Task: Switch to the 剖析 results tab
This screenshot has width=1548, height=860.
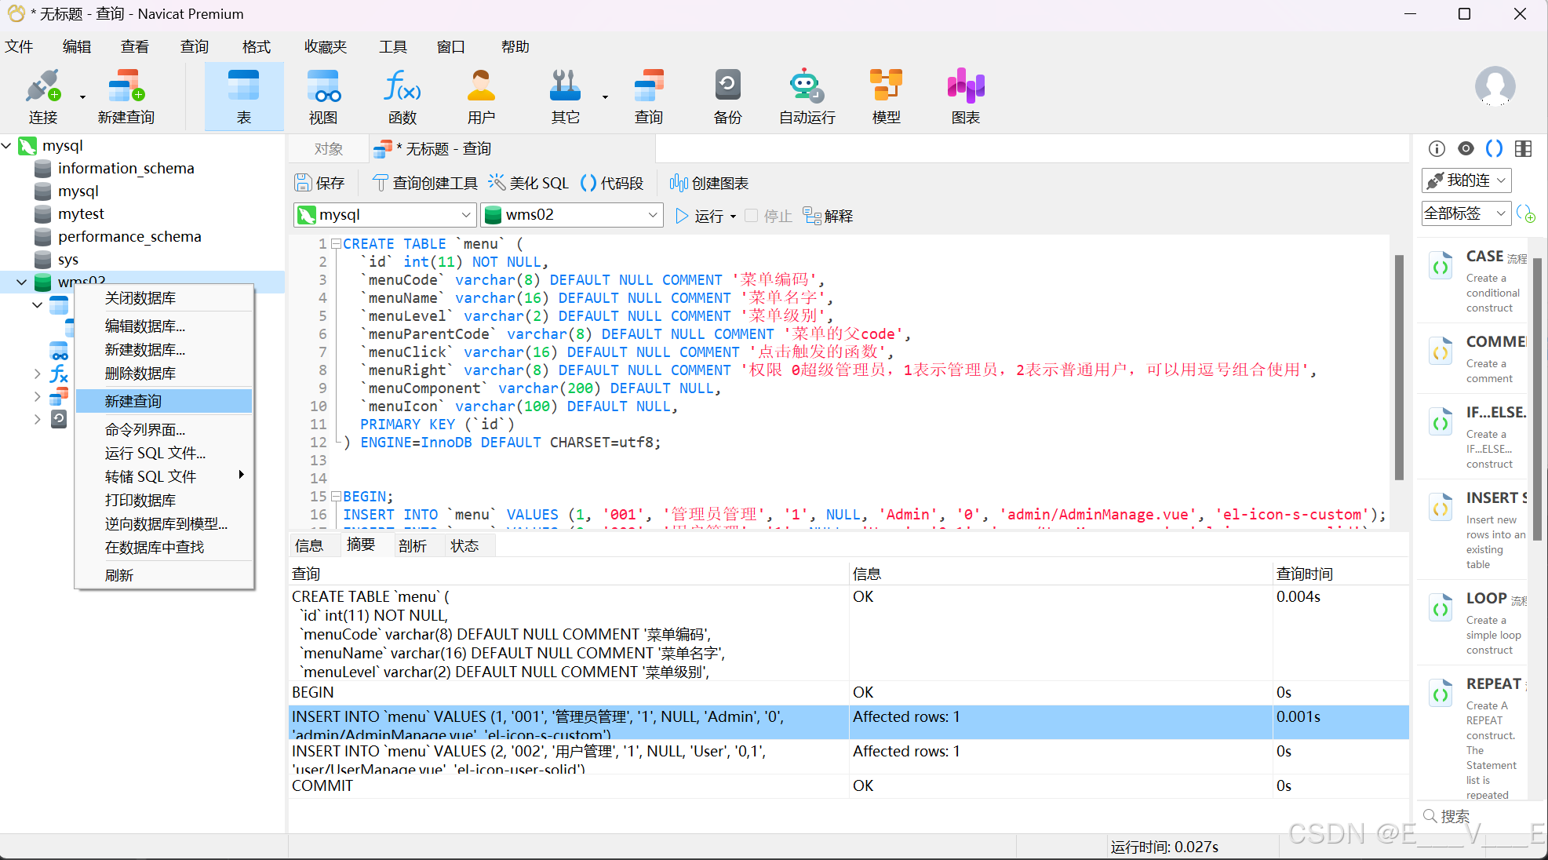Action: click(x=413, y=545)
